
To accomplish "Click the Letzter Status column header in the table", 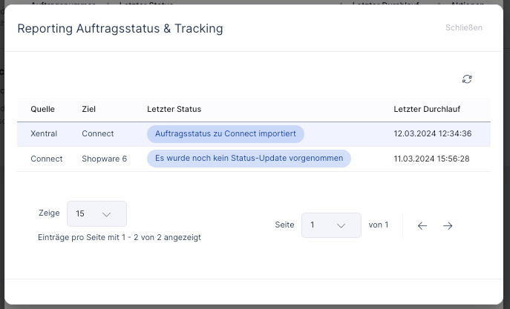I will pyautogui.click(x=174, y=110).
